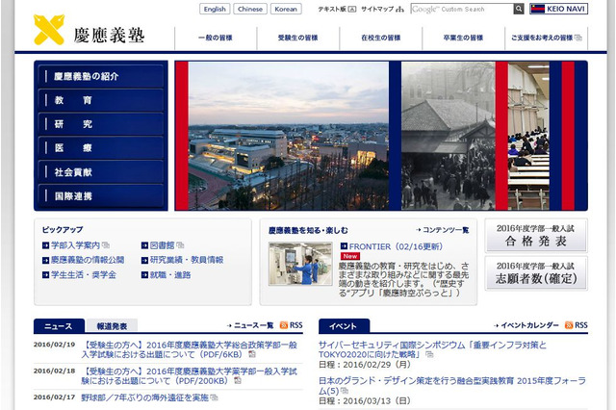Click the external-link icon by ご支援をお考えの皆様
This screenshot has height=410, width=616.
click(577, 38)
